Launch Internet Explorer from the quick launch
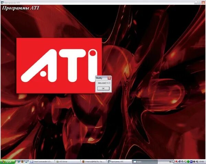The image size is (206, 164). [x=19, y=162]
